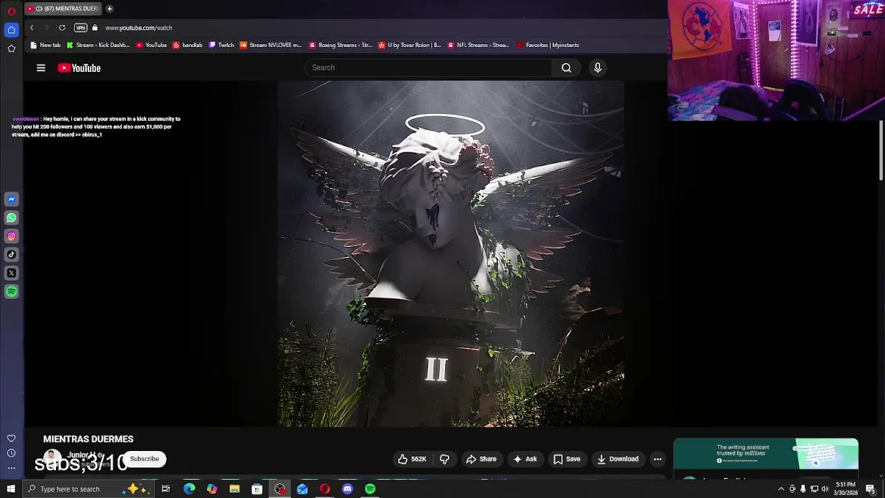Screen dimensions: 885x498
Task: Open Windows Task View
Action: (x=166, y=489)
